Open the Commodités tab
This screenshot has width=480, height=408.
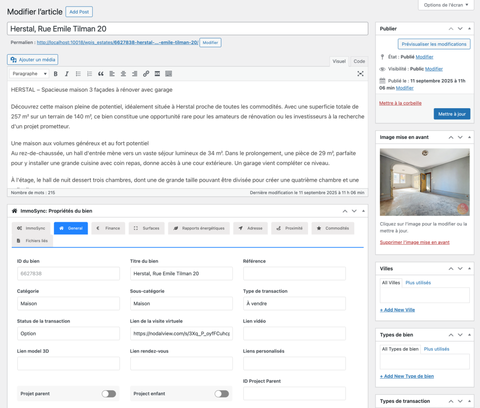click(333, 228)
